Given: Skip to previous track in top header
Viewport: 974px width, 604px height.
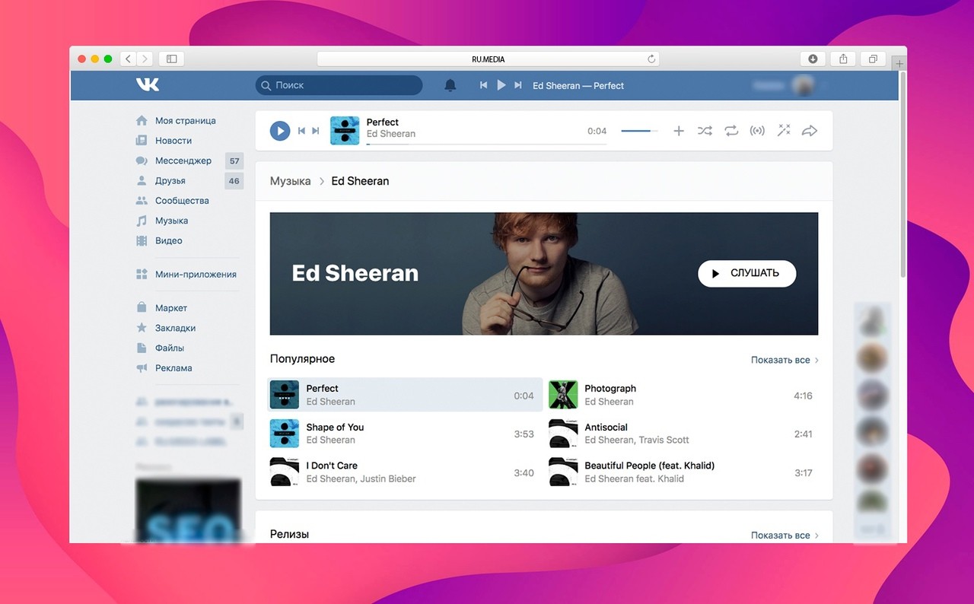Looking at the screenshot, I should [x=483, y=85].
